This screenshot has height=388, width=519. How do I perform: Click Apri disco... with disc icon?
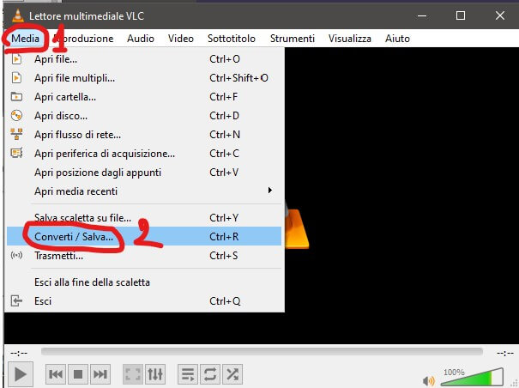60,116
